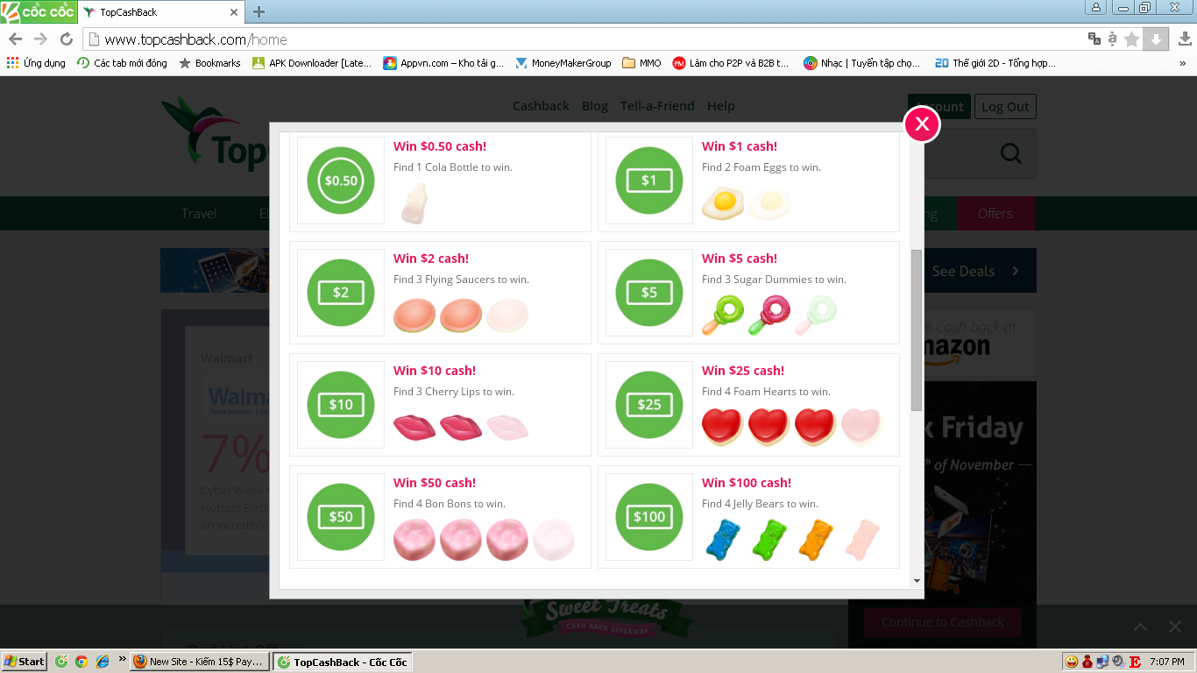Click the yellow-yolk Foam Egg candy
Screen dimensions: 1197x673
click(x=723, y=203)
